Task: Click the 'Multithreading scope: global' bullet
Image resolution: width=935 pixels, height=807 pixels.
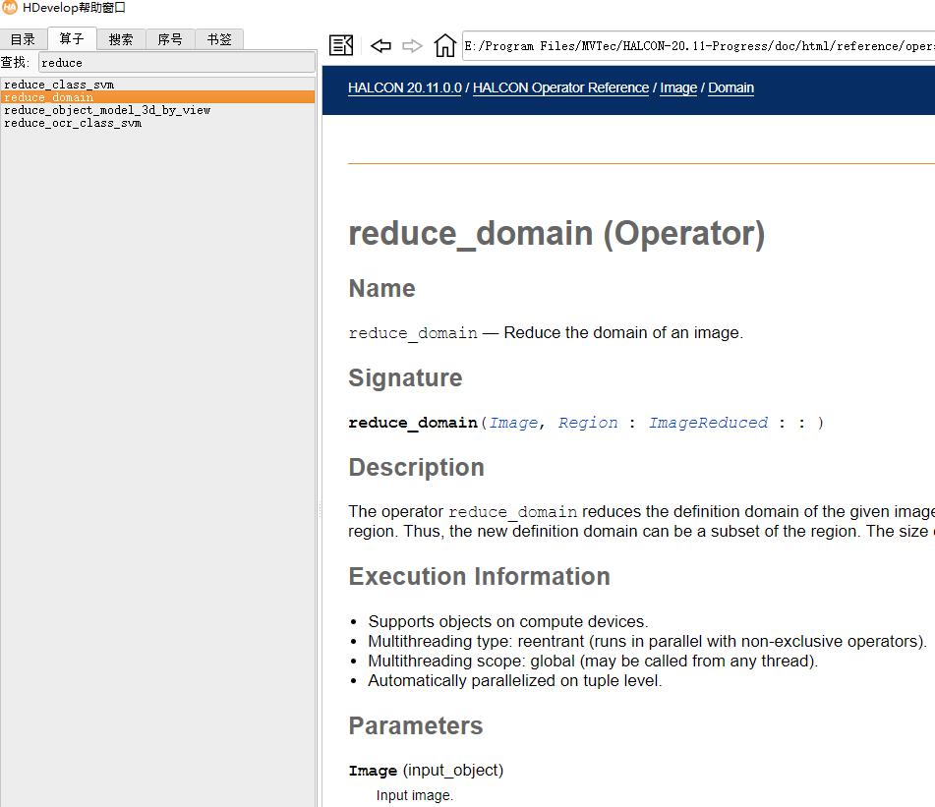Action: [x=593, y=661]
